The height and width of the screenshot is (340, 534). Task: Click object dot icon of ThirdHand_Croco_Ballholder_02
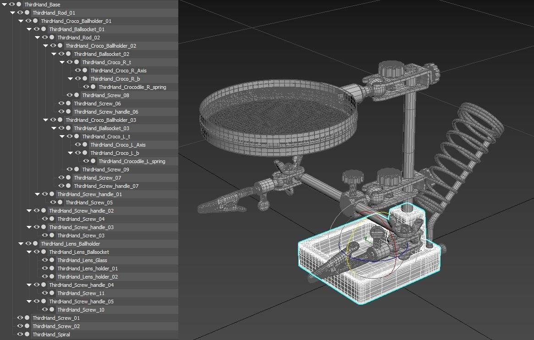coord(60,46)
